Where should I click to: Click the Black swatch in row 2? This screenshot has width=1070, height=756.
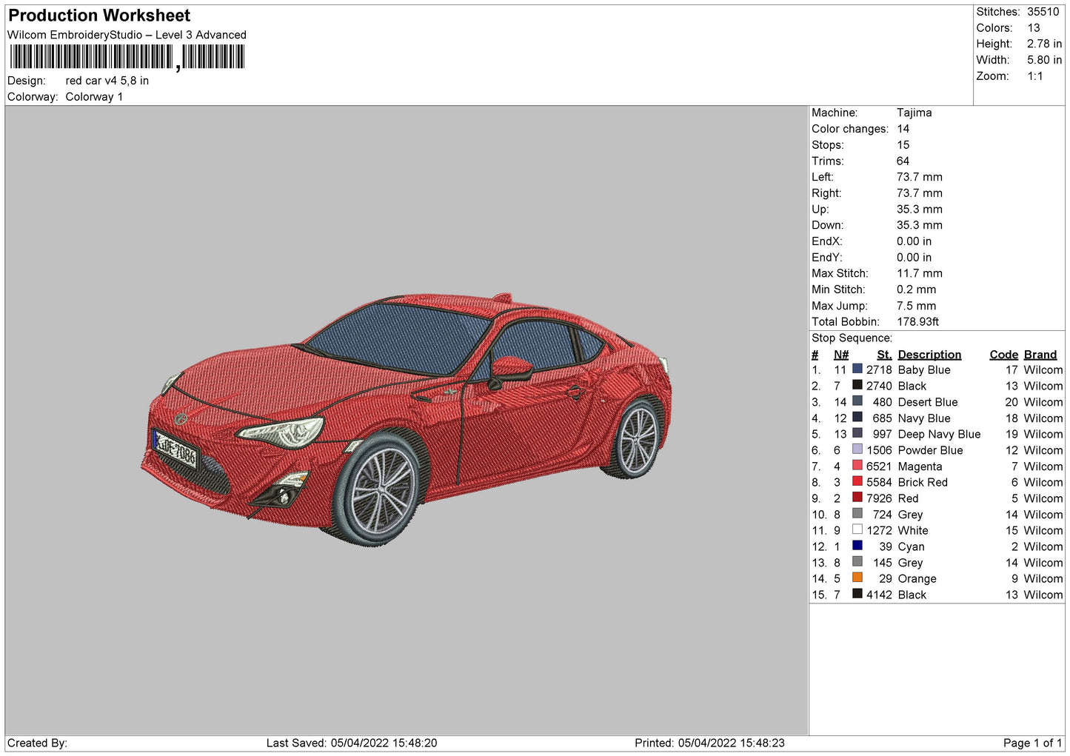(x=857, y=385)
